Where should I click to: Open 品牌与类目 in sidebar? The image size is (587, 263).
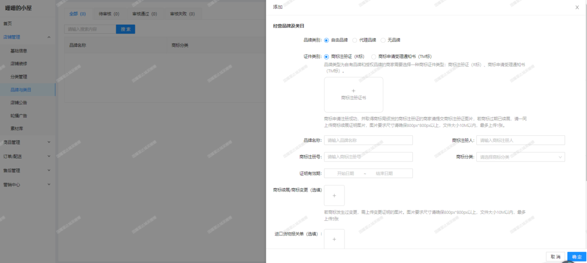tap(27, 90)
